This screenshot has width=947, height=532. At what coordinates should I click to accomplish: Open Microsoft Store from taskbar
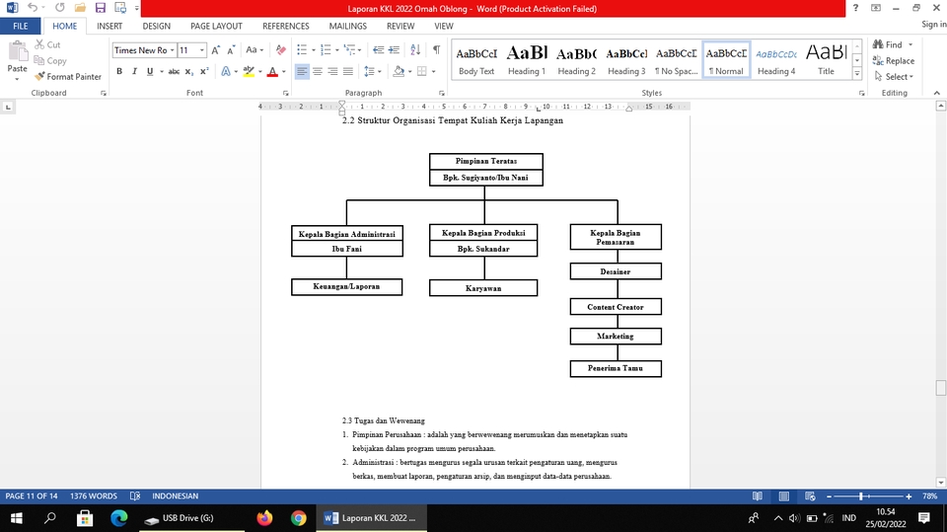(85, 518)
